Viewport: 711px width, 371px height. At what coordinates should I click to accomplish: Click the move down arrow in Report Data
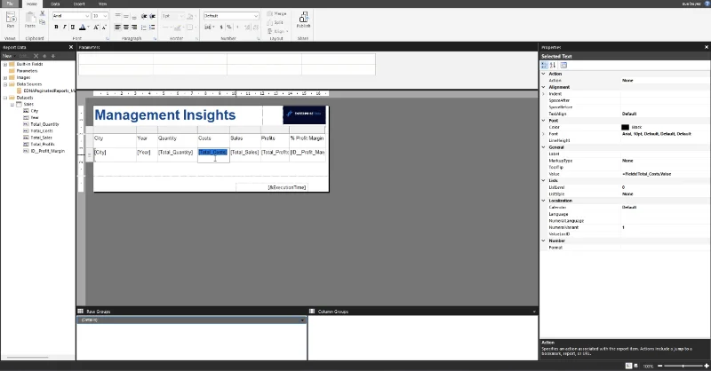pyautogui.click(x=53, y=56)
